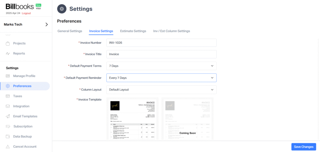Viewport: 320px width, 152px height.
Task: Click the Billbooks logo
Action: 20,7
